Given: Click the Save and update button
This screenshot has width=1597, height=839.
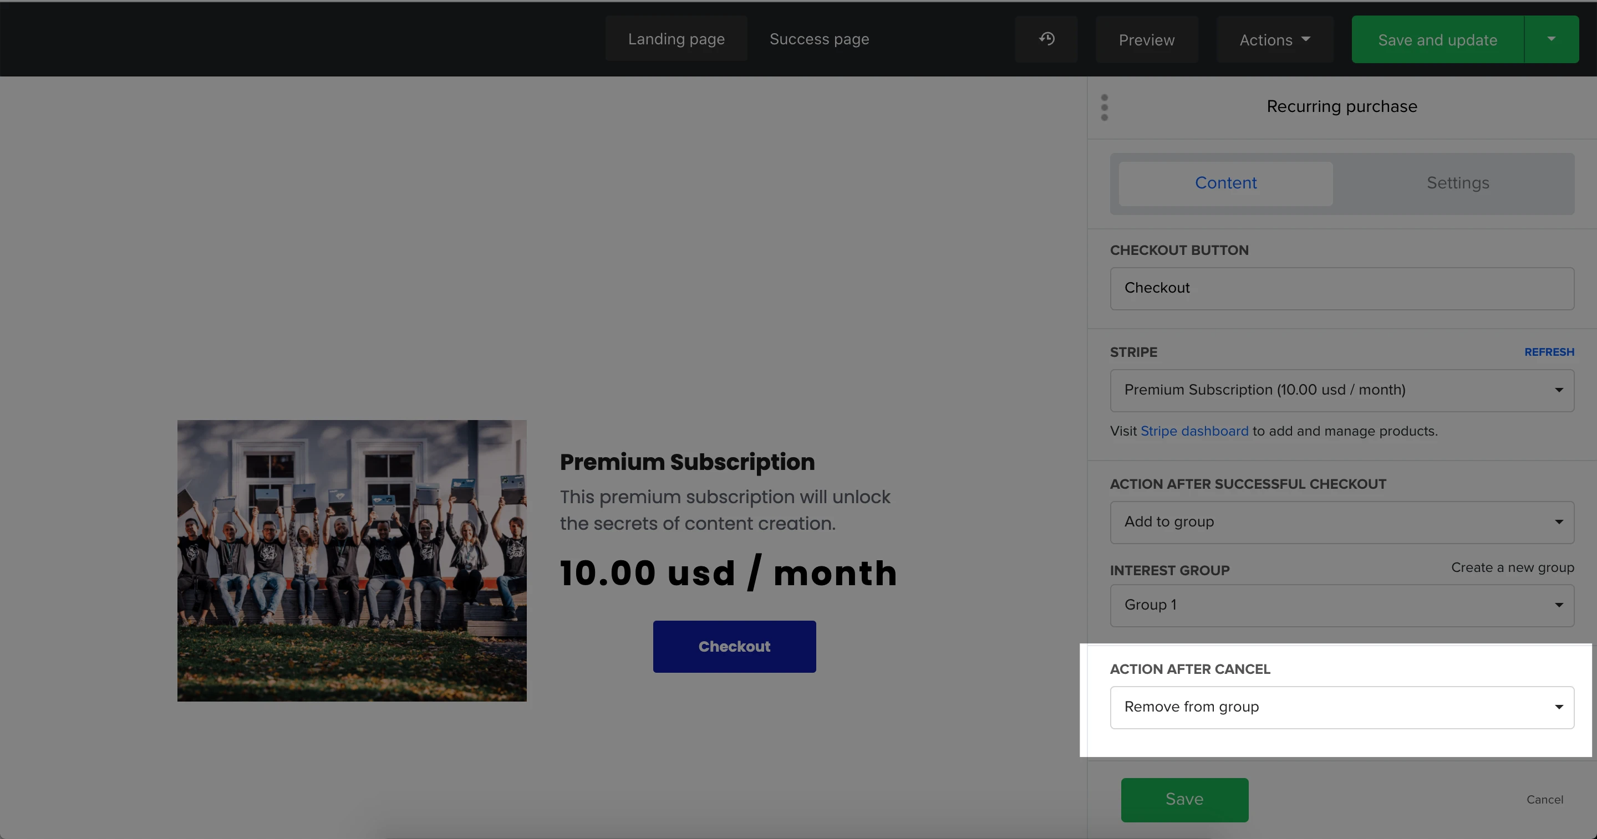Looking at the screenshot, I should coord(1437,40).
